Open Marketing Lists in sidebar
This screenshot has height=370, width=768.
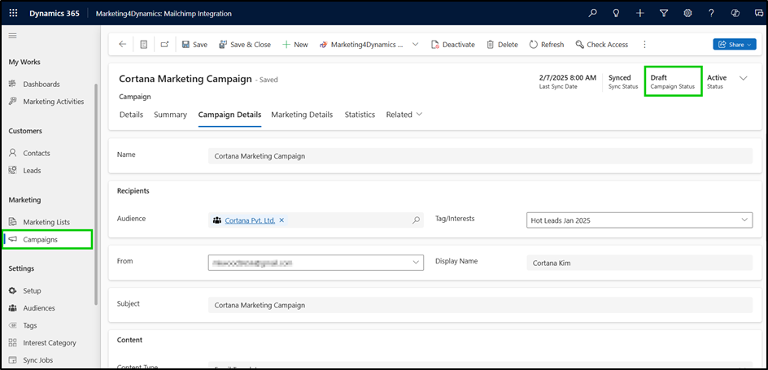tap(48, 222)
